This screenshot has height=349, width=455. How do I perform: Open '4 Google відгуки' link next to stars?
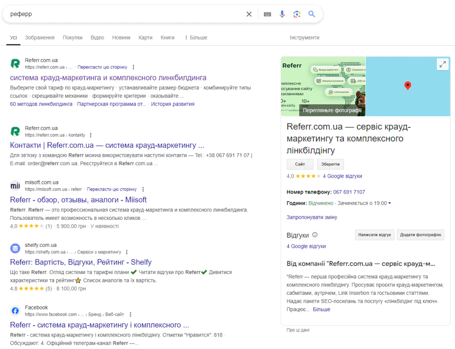coord(343,176)
